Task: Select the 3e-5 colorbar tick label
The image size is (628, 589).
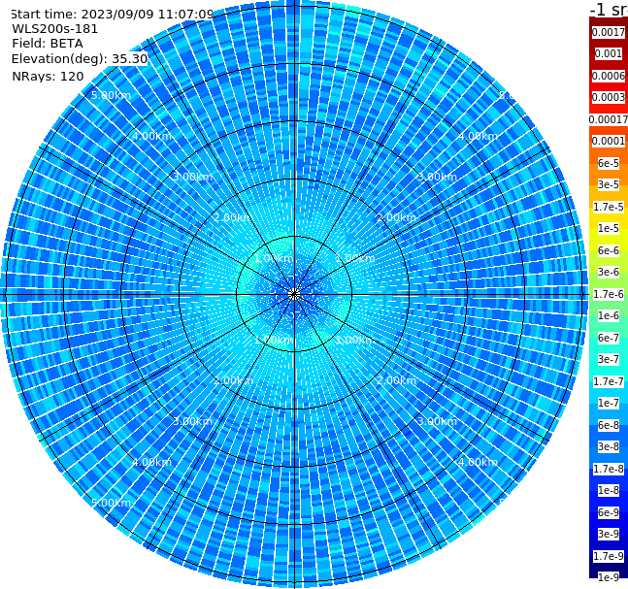Action: point(609,184)
